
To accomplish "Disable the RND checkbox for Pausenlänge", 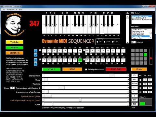I will (140, 92).
